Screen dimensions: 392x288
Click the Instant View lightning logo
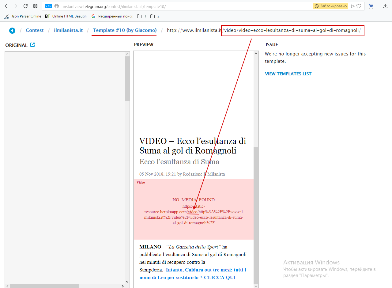tap(12, 30)
